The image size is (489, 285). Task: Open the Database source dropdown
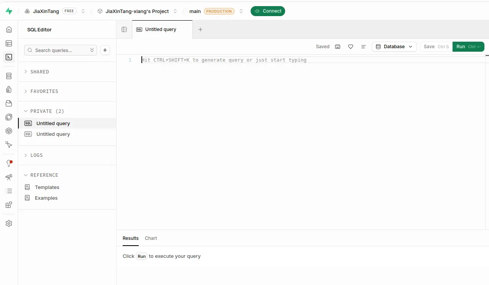pos(394,47)
